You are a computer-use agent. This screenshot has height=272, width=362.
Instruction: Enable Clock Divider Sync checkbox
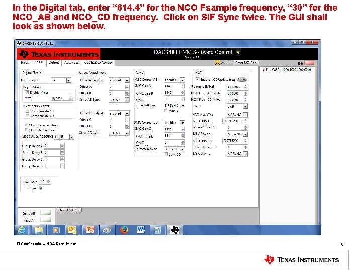[x=26, y=130]
